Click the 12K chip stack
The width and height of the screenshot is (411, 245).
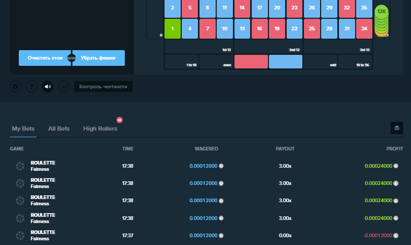pyautogui.click(x=381, y=21)
